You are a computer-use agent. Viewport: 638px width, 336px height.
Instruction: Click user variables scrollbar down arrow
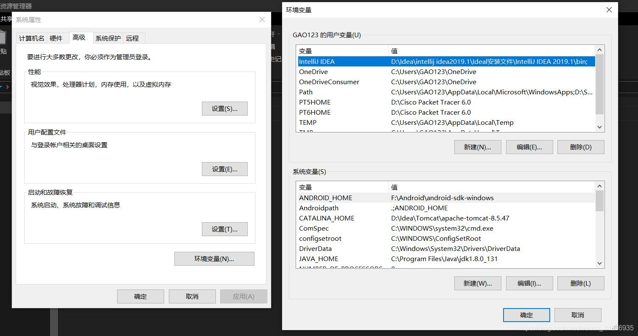tap(599, 127)
